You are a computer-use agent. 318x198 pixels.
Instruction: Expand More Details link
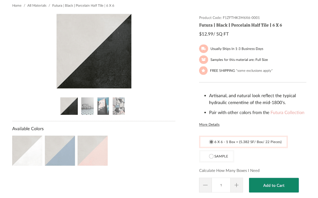tap(209, 125)
